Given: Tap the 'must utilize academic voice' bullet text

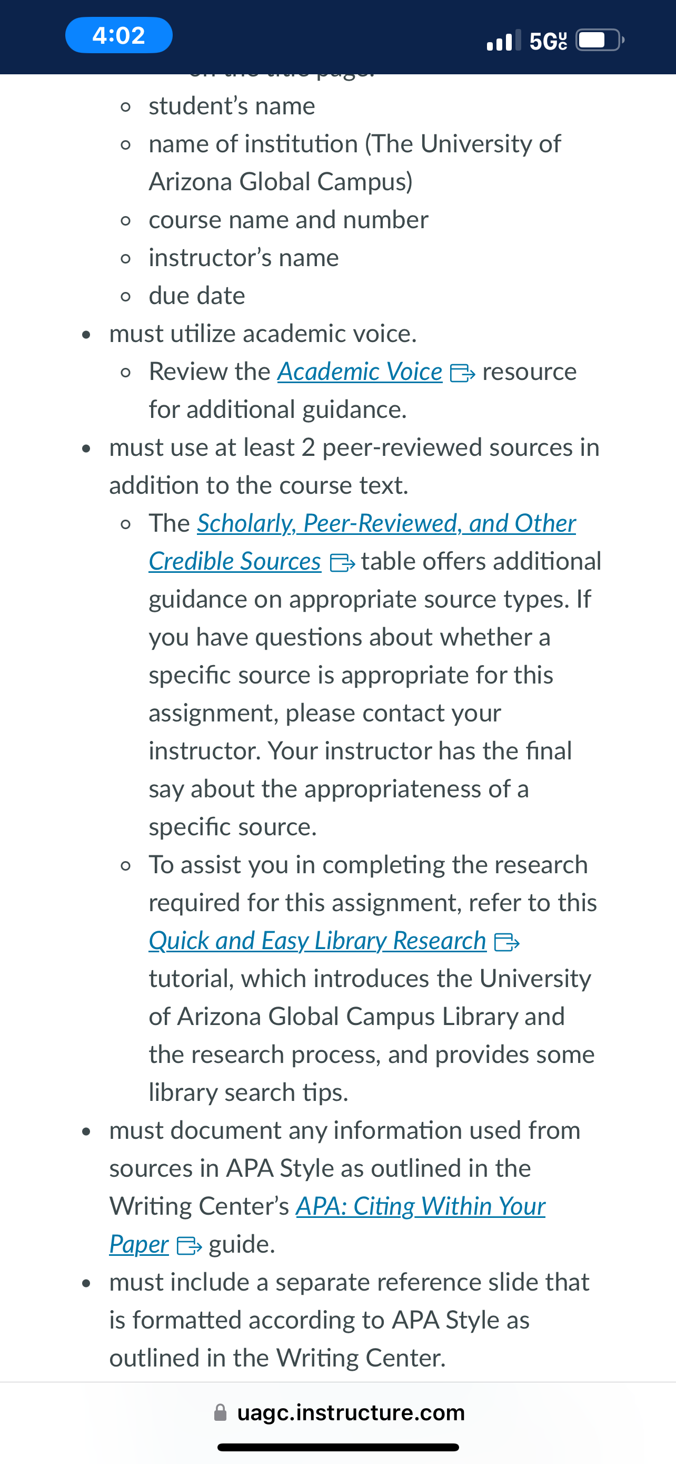Looking at the screenshot, I should tap(263, 334).
